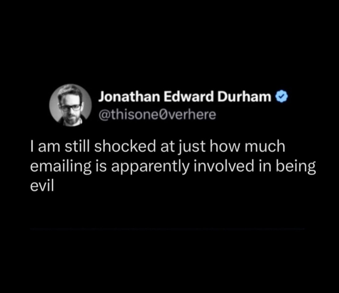Click the first tweet line starting "I am"
339x293 pixels.
pyautogui.click(x=158, y=147)
